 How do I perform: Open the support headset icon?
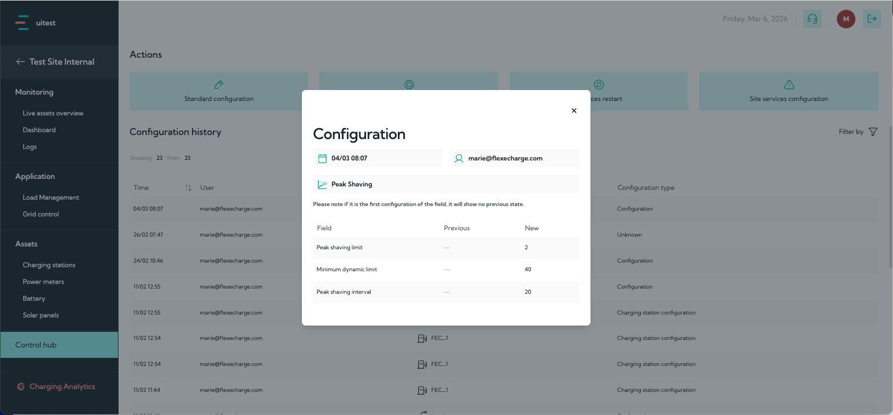click(x=812, y=19)
